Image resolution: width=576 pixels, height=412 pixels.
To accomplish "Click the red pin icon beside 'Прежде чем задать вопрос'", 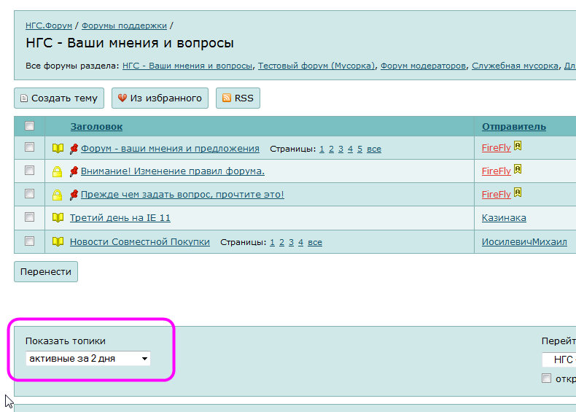I will point(74,195).
